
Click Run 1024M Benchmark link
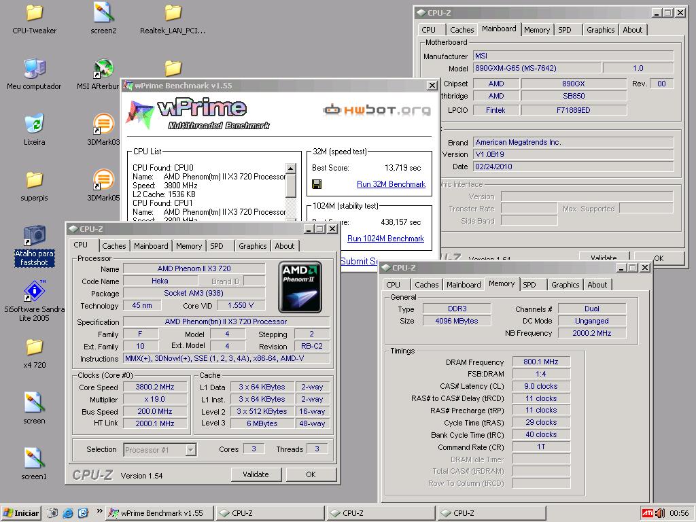385,239
